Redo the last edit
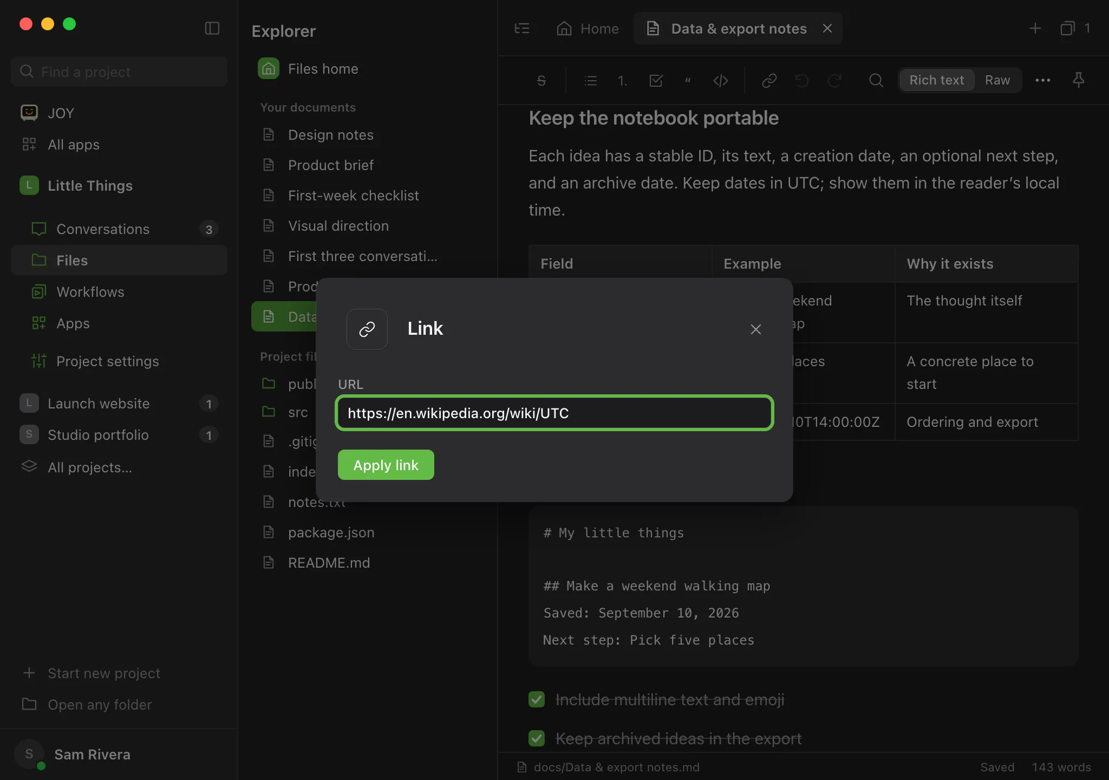Screen dimensions: 1109x780 click(834, 81)
